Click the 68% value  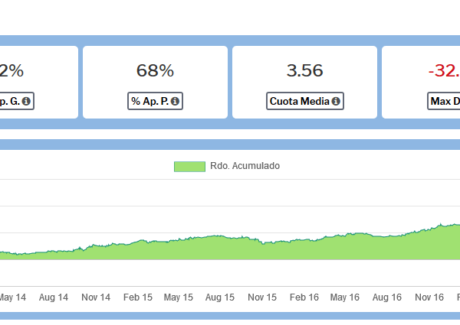pyautogui.click(x=155, y=70)
